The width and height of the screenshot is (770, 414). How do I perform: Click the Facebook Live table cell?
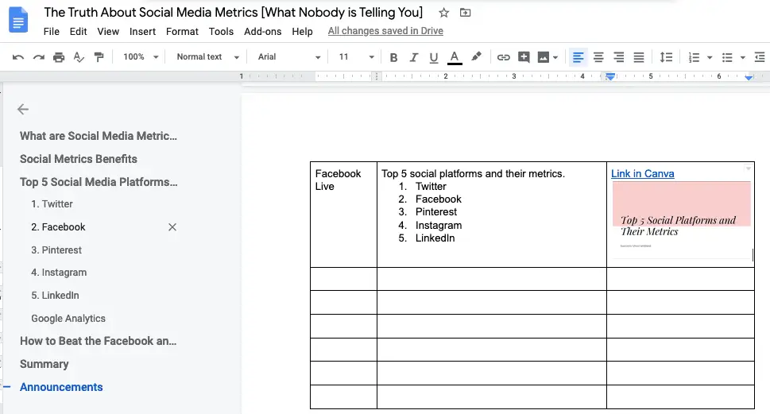344,215
